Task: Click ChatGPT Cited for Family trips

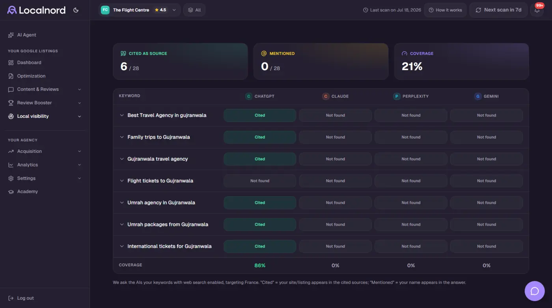Action: pos(260,137)
